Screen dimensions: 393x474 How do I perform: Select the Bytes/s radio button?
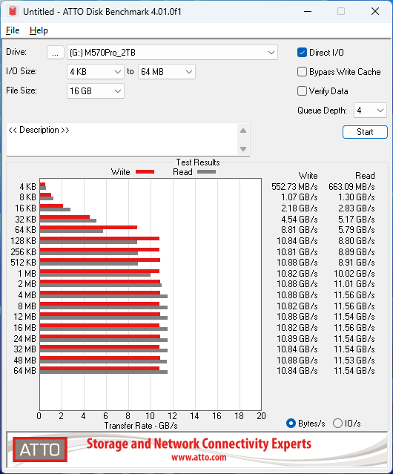[291, 424]
